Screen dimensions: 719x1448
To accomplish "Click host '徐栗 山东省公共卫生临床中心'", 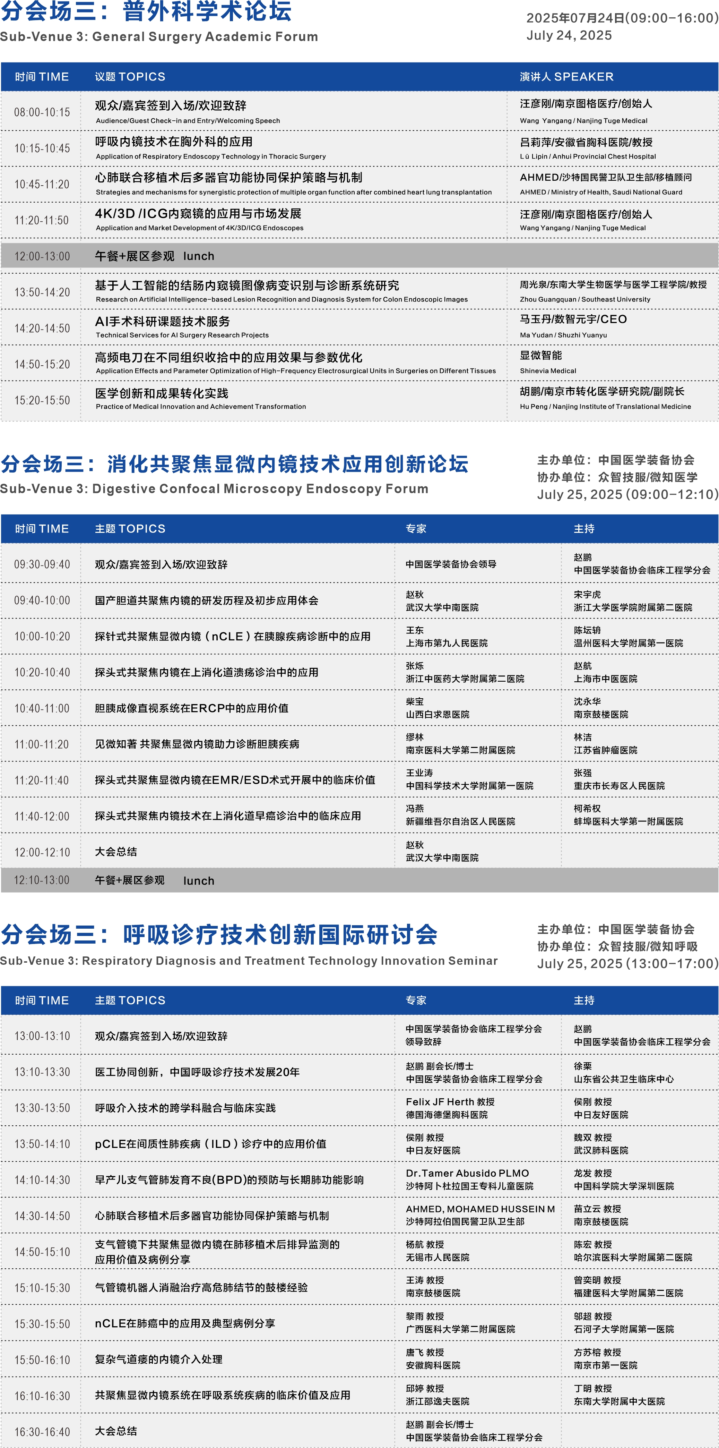I will click(x=624, y=1073).
